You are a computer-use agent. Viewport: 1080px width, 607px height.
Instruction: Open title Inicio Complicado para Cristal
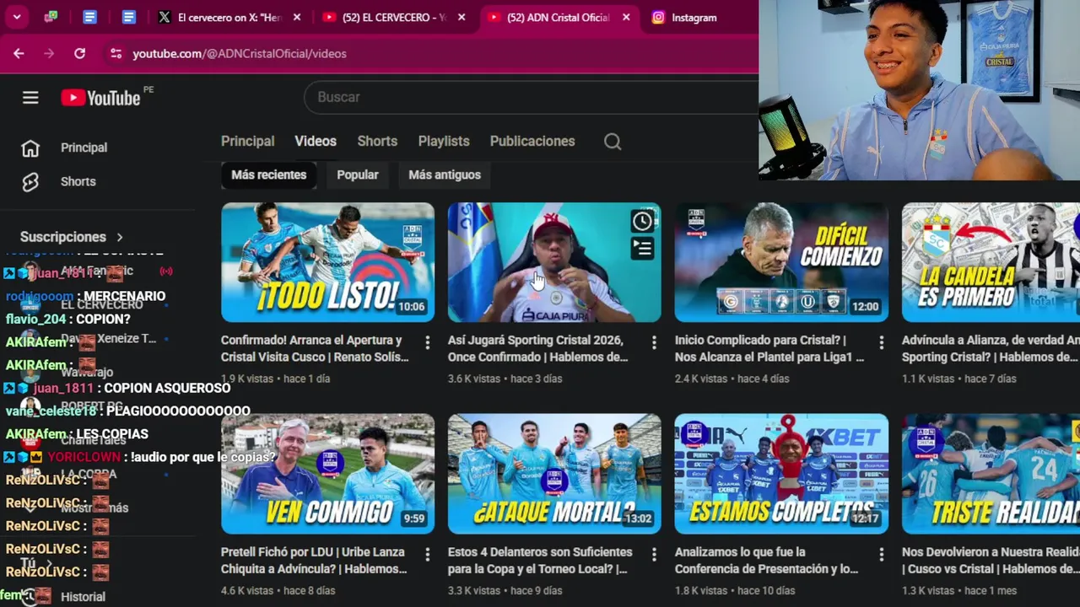[x=769, y=348]
